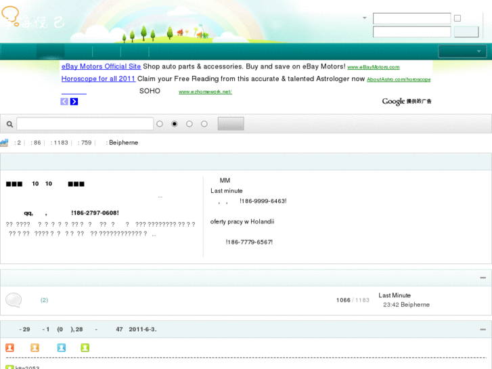Open the 'Last Minute' latest post link
The image size is (492, 369).
click(395, 295)
